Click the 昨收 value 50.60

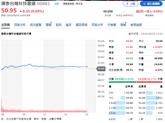159,41
